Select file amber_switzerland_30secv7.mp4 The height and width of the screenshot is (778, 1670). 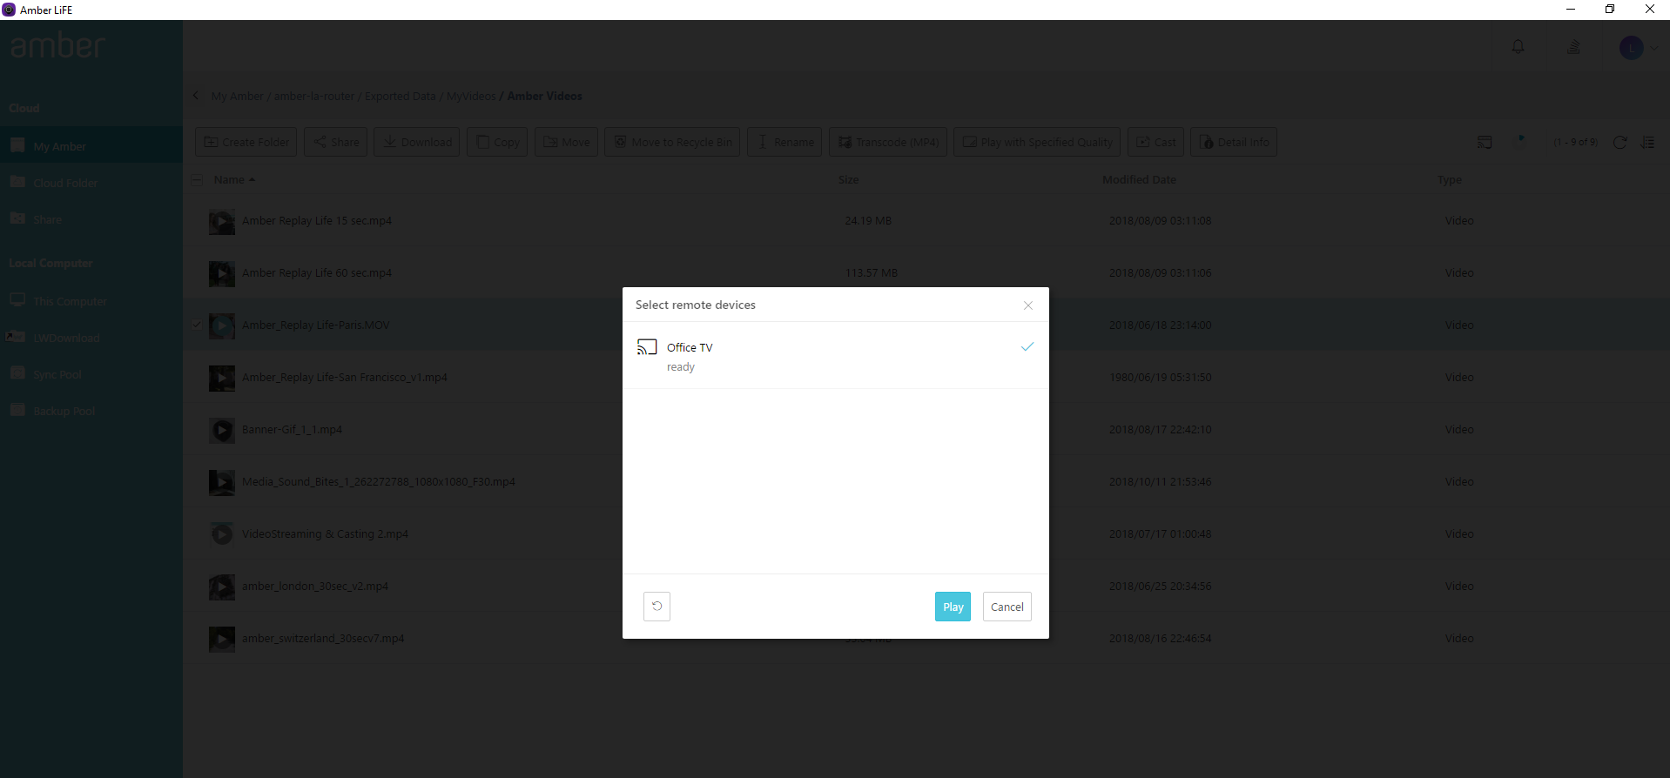coord(323,639)
